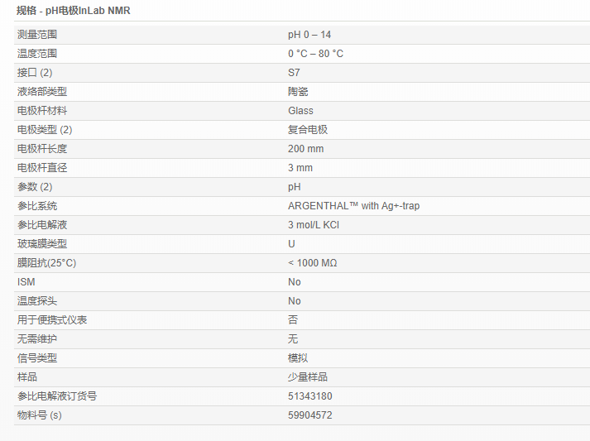The width and height of the screenshot is (590, 441).
Task: Select the signal type value '模拟'
Action: coord(298,358)
